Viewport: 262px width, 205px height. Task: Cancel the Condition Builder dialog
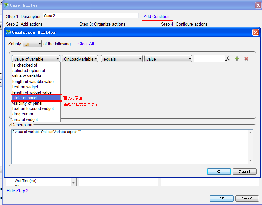[x=244, y=172]
